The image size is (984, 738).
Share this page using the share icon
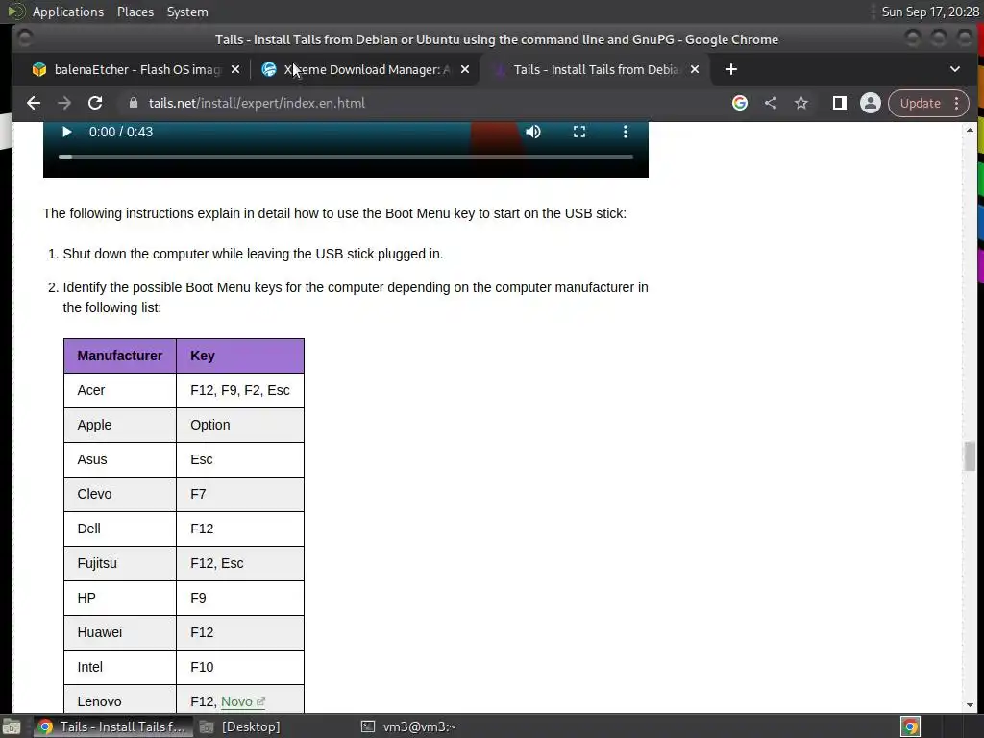point(771,103)
